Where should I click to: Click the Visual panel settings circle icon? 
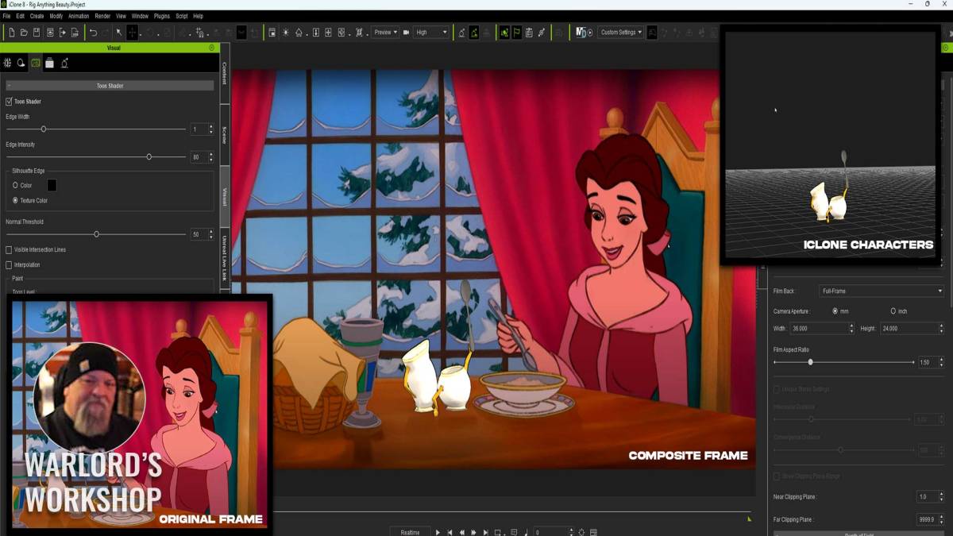coord(211,48)
